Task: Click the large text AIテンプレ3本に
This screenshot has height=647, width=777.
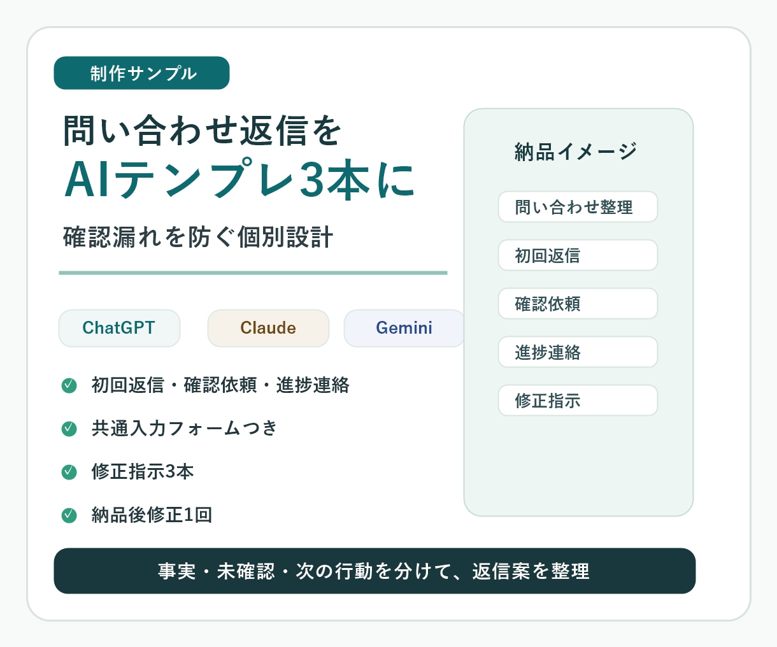Action: 240,180
